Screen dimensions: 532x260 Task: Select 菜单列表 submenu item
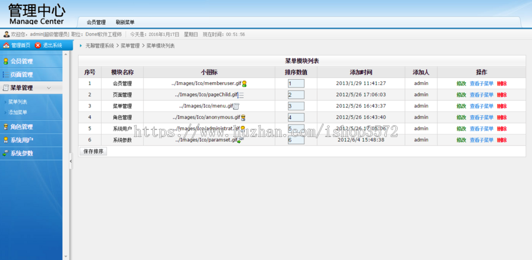coord(18,102)
